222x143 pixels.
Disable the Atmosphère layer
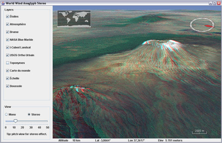click(7, 24)
